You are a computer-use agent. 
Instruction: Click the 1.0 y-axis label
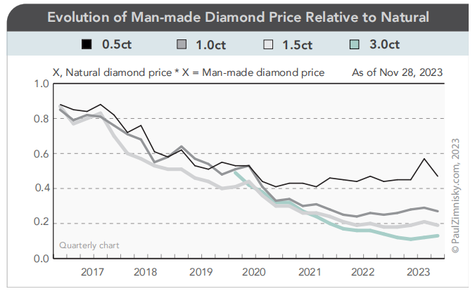click(42, 84)
